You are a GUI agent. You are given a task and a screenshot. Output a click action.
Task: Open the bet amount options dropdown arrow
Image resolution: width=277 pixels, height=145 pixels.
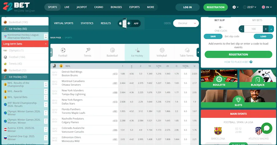tap(271, 29)
